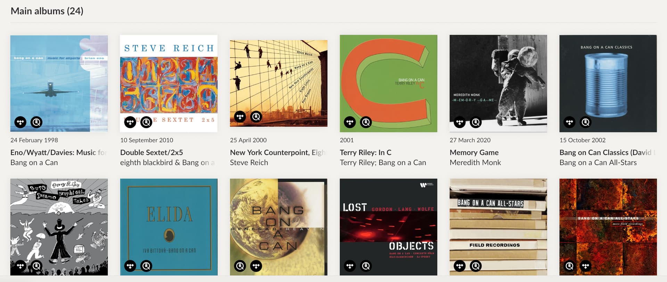Click Qobuz icon on Lost Objects cover
The height and width of the screenshot is (282, 667).
click(366, 266)
